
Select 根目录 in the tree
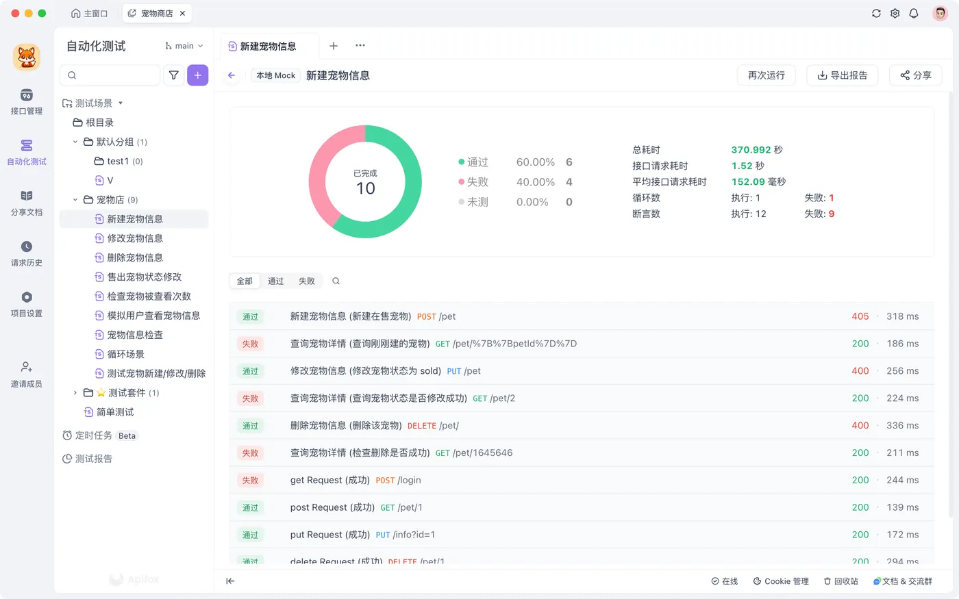(93, 123)
